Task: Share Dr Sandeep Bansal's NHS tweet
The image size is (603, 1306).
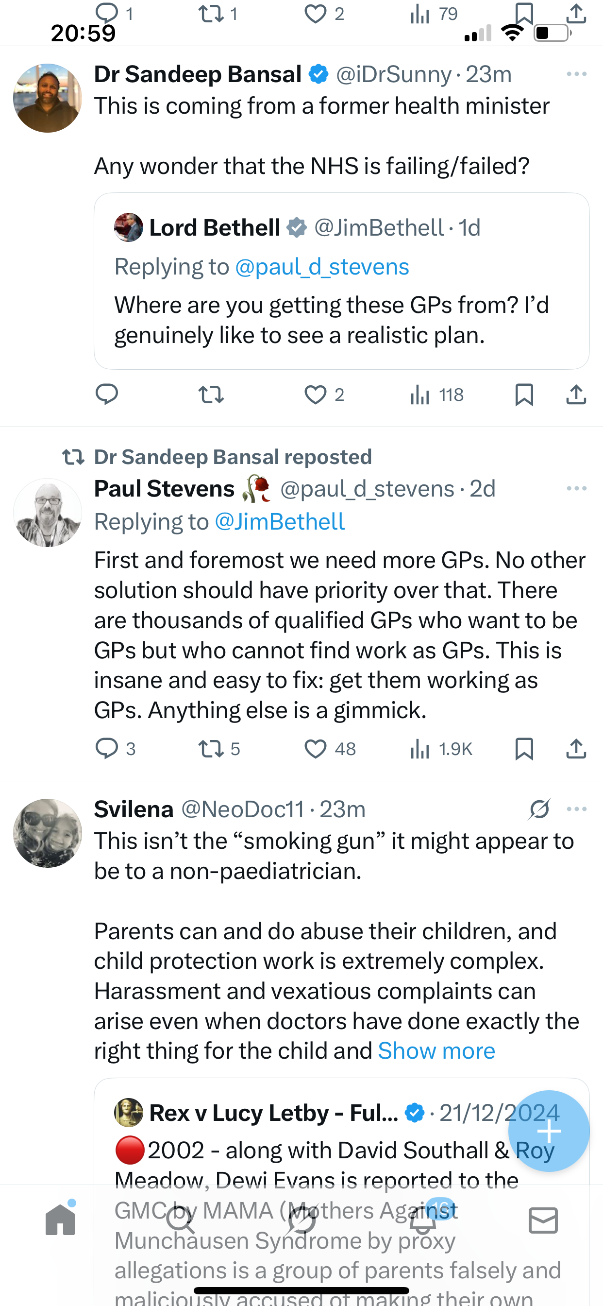Action: 576,395
